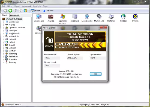Open the Nézet menu

(x=10, y=6)
